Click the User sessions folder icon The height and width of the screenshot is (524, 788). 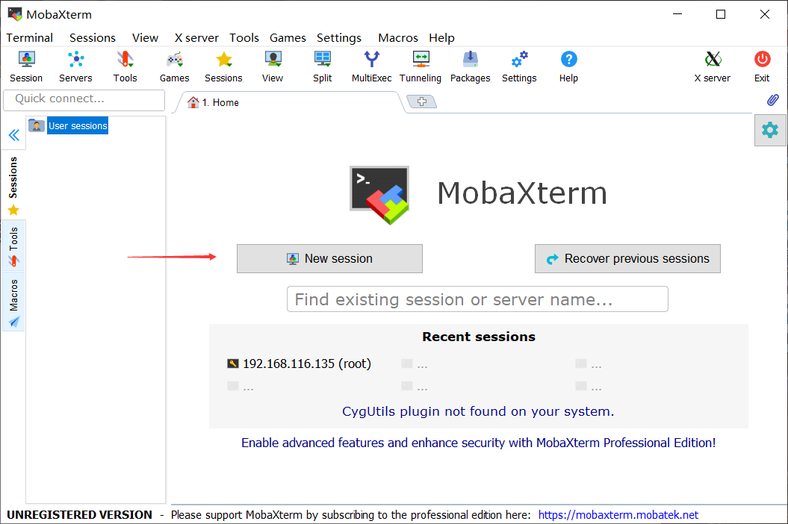pyautogui.click(x=36, y=125)
